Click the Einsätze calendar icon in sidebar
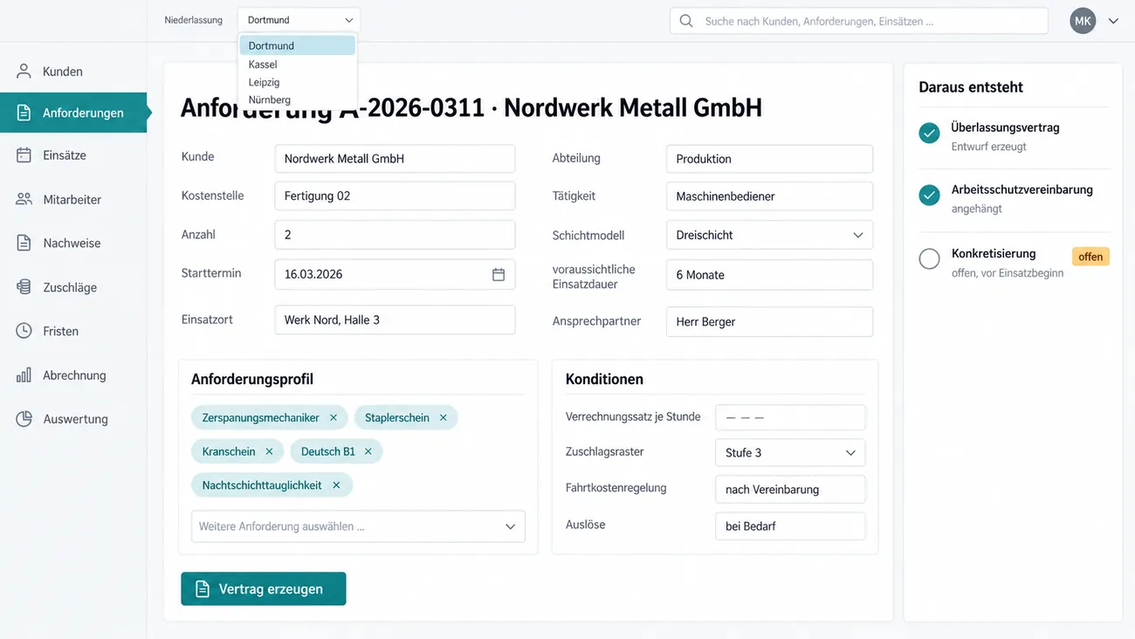Image resolution: width=1135 pixels, height=639 pixels. tap(24, 155)
